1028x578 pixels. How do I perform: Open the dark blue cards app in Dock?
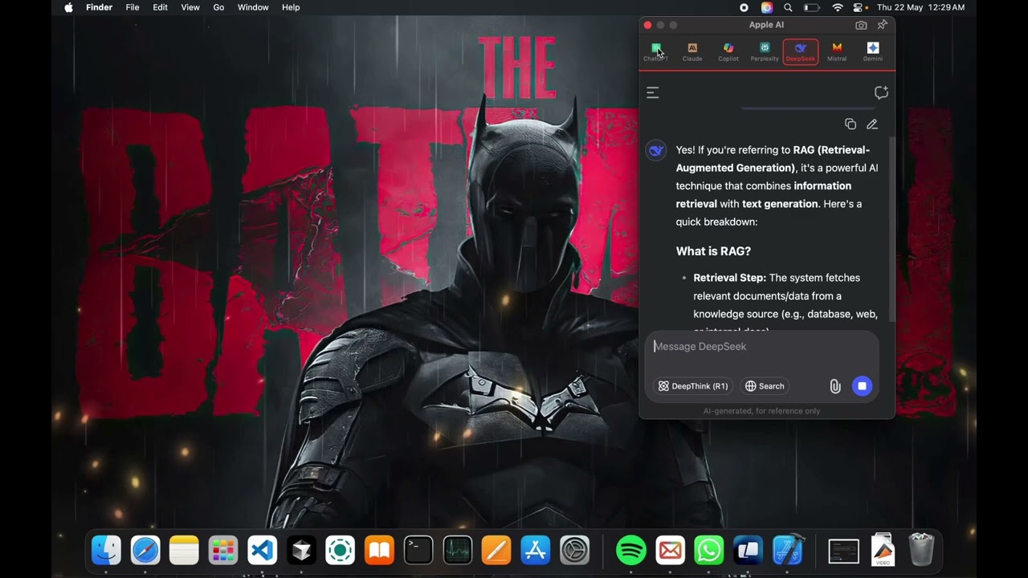749,550
